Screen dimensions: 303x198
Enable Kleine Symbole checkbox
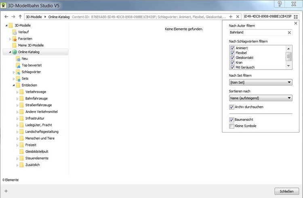231,126
